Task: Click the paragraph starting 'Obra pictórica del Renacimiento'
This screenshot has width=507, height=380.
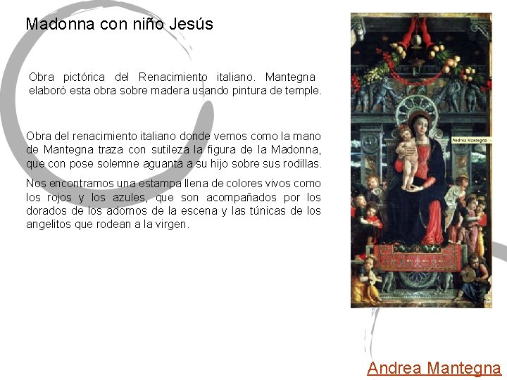Action: pyautogui.click(x=175, y=84)
